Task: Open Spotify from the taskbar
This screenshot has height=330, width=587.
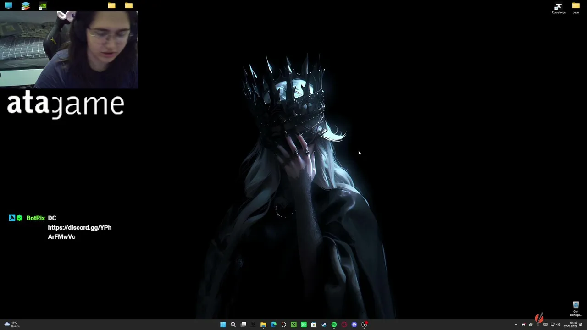Action: [x=334, y=324]
